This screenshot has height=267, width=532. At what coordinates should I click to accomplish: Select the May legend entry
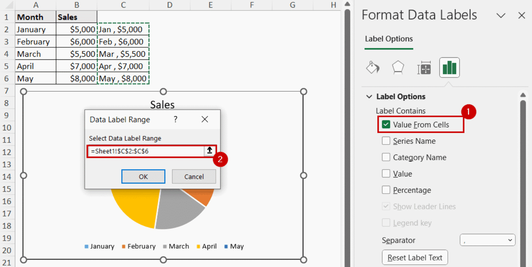[234, 246]
